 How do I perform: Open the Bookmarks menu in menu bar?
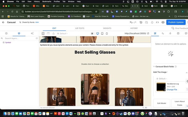pos(47,2)
